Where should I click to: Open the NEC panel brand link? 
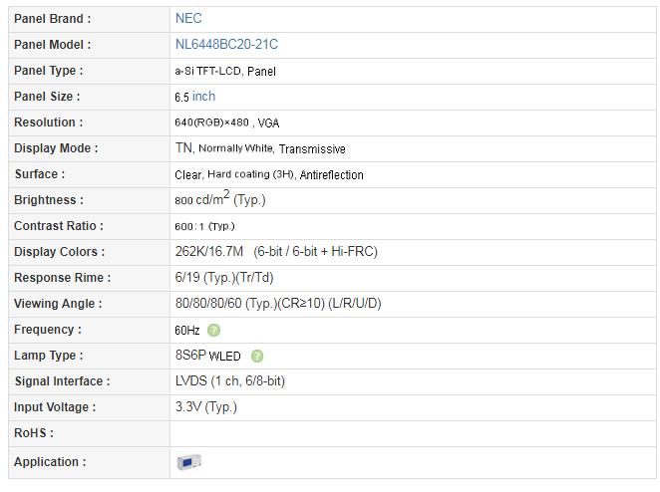[x=188, y=19]
